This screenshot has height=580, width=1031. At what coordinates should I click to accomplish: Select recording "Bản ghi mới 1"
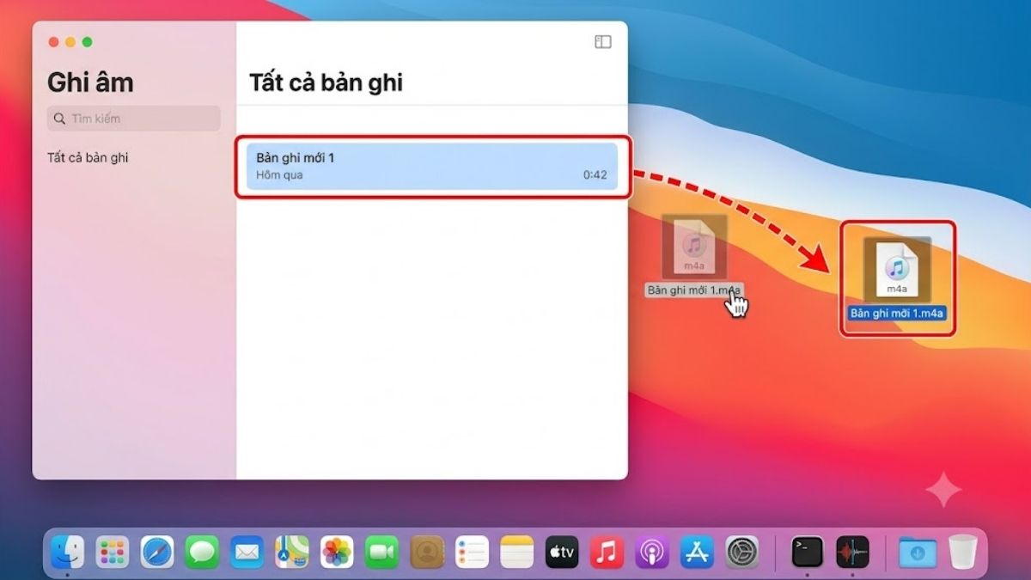(431, 167)
